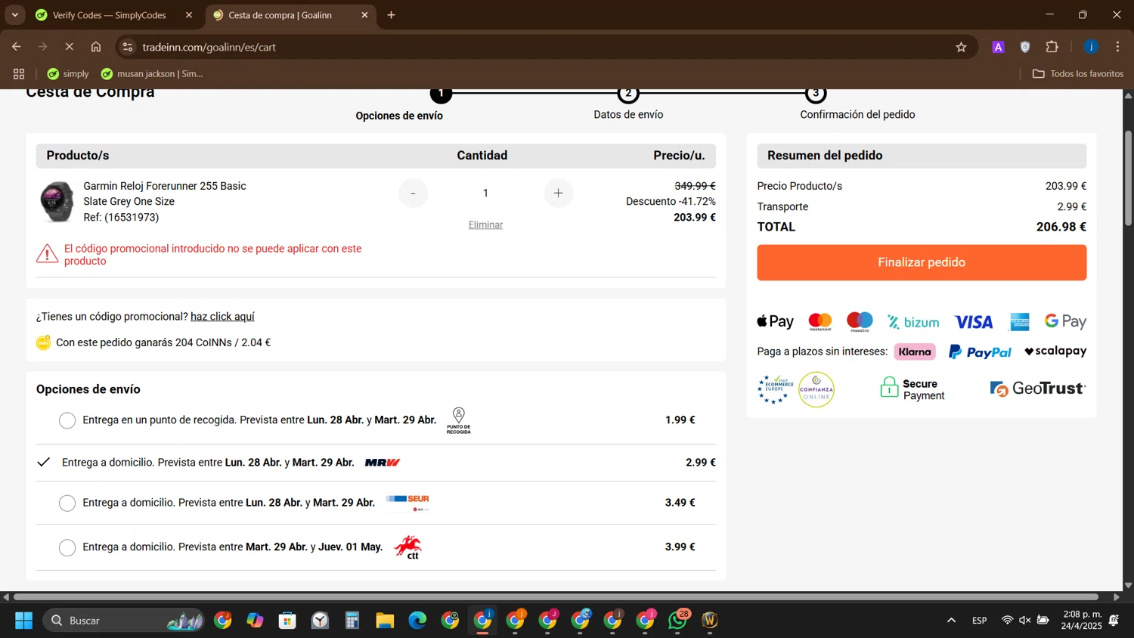Bookmark this page with the star

(x=961, y=47)
